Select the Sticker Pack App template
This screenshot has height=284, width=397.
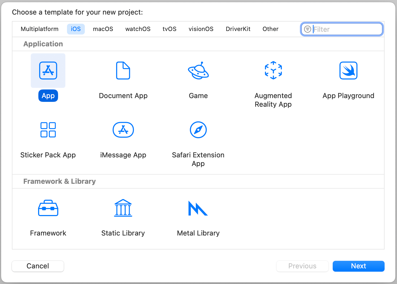[48, 130]
